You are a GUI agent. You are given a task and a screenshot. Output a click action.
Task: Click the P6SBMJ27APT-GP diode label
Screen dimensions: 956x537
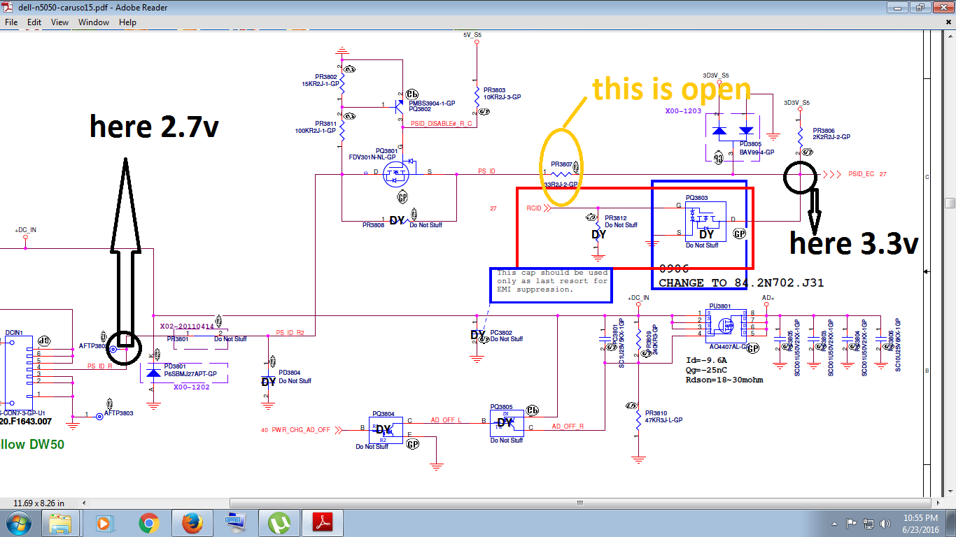pos(190,374)
